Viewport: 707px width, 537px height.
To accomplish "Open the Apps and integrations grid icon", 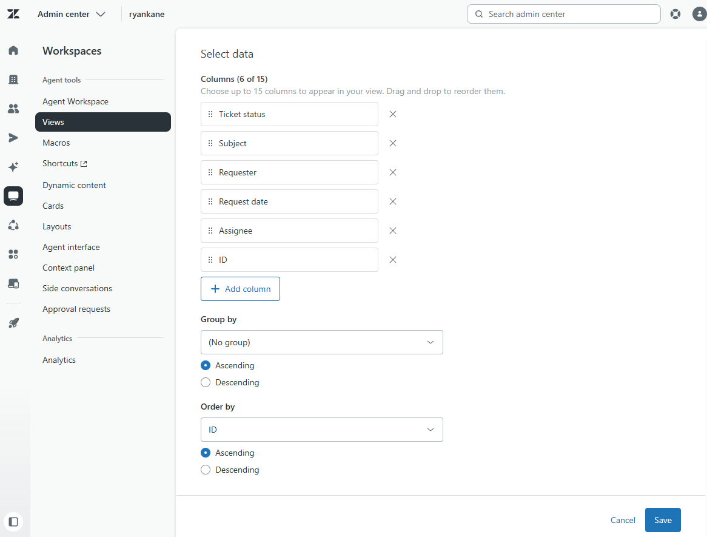I will click(x=13, y=254).
